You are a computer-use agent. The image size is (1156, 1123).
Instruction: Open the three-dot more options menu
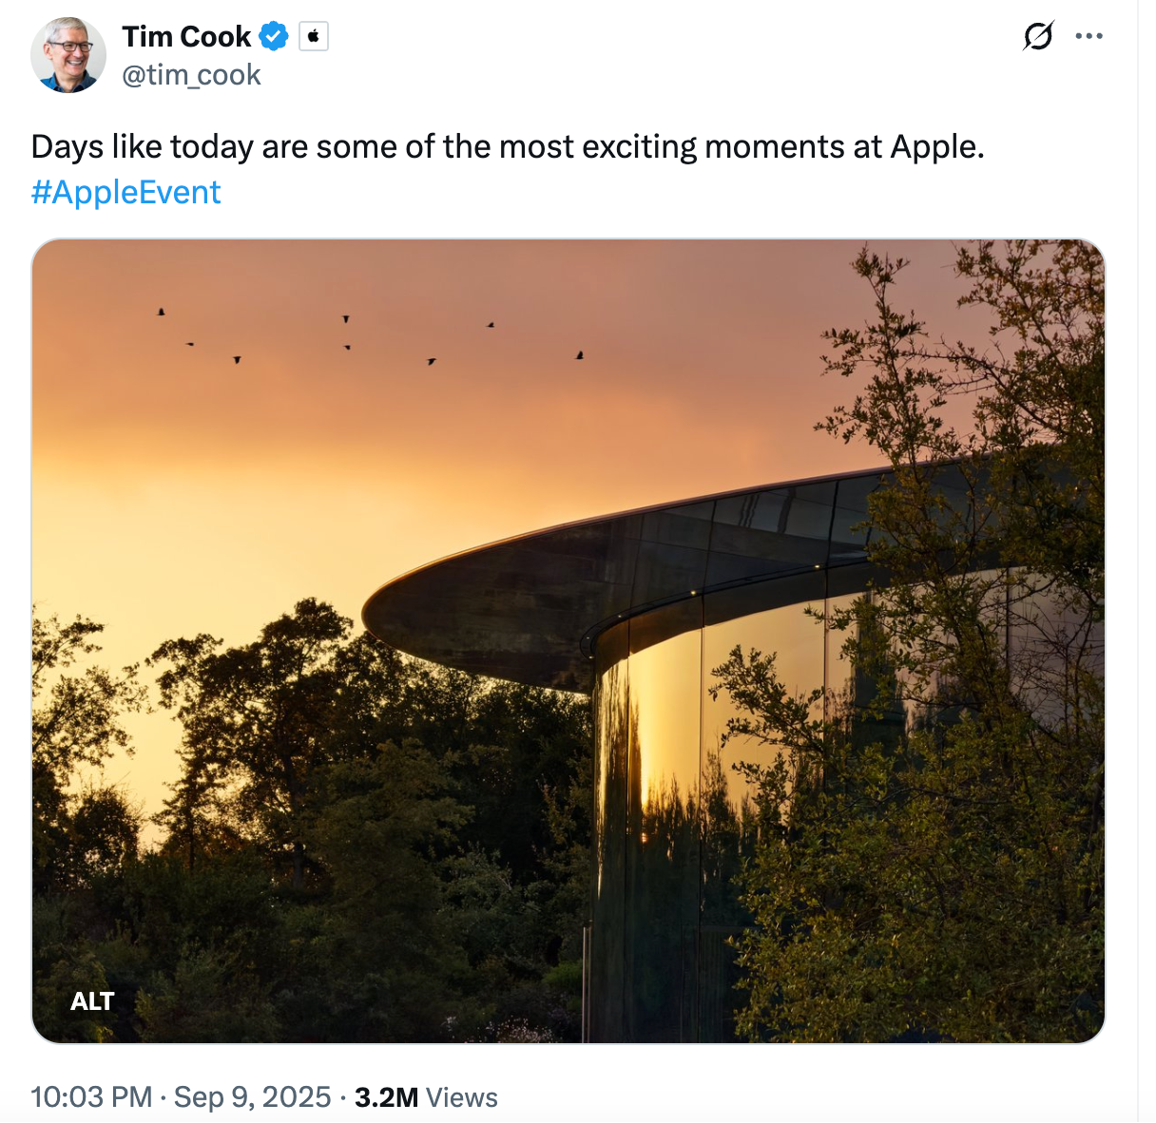[x=1089, y=36]
